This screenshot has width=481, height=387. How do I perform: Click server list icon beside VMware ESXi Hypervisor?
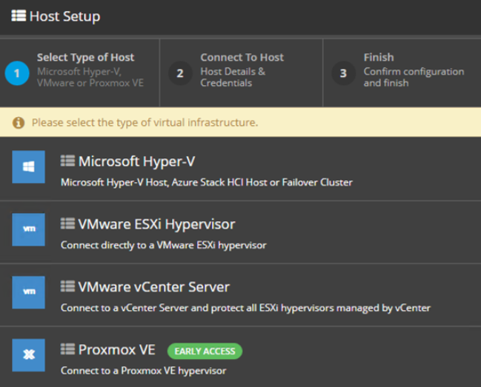[67, 223]
